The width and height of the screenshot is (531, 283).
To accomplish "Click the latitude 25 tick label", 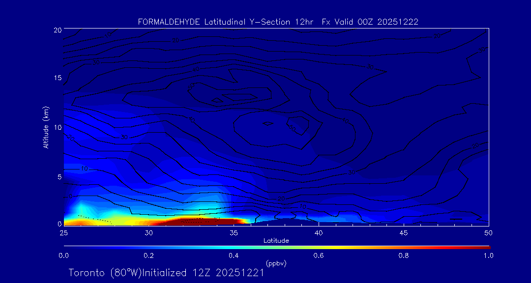I will click(x=63, y=232).
